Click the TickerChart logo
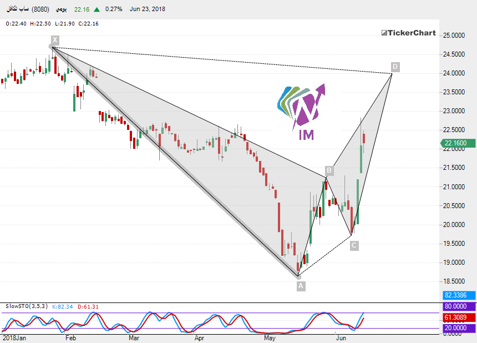The image size is (477, 343). coord(408,33)
